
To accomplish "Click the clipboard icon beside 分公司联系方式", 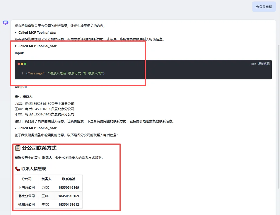I will [x=18, y=148].
